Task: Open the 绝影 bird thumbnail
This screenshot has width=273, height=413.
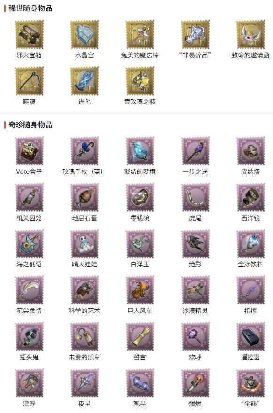Action: point(195,244)
